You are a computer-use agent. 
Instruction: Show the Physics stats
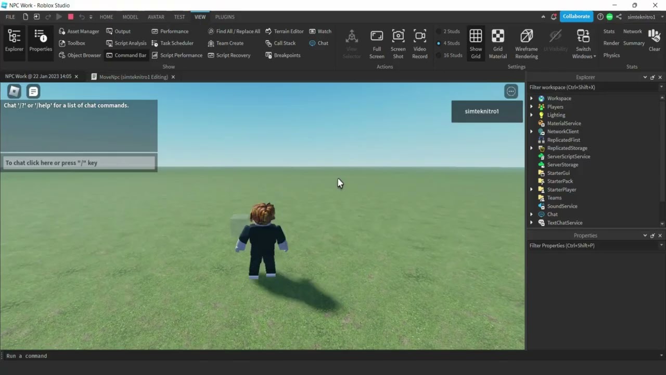[611, 55]
